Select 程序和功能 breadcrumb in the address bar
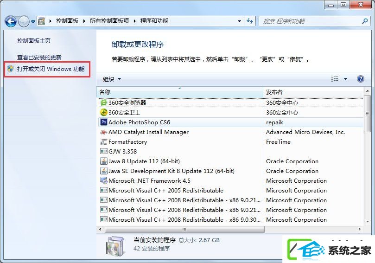Viewport: 375px width, 263px height. pos(154,21)
